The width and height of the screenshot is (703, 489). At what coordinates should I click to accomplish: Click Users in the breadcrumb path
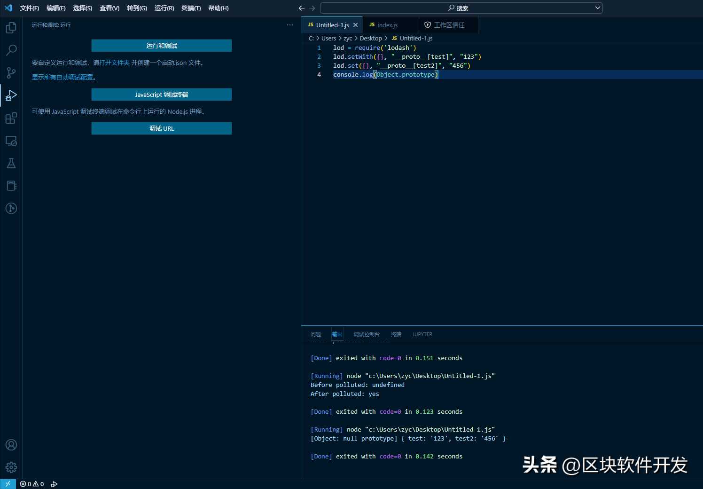tap(328, 38)
